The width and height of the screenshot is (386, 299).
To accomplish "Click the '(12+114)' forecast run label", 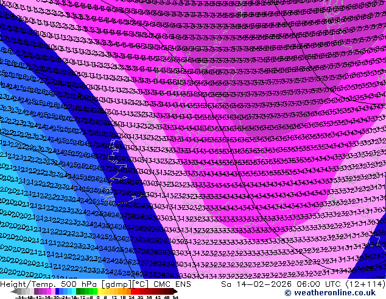I will [365, 284].
